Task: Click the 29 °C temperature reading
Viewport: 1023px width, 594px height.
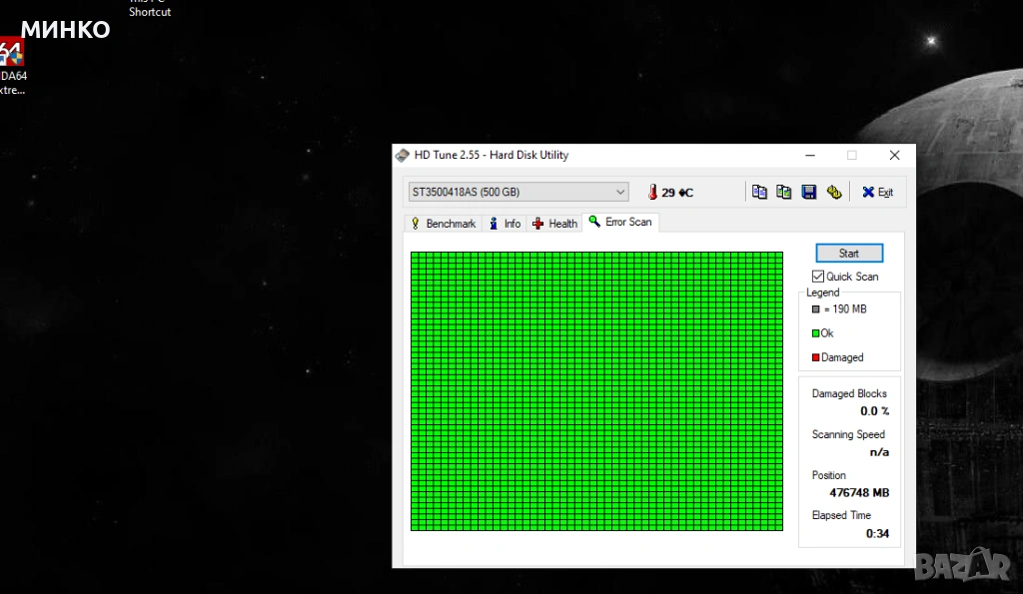Action: pyautogui.click(x=677, y=193)
